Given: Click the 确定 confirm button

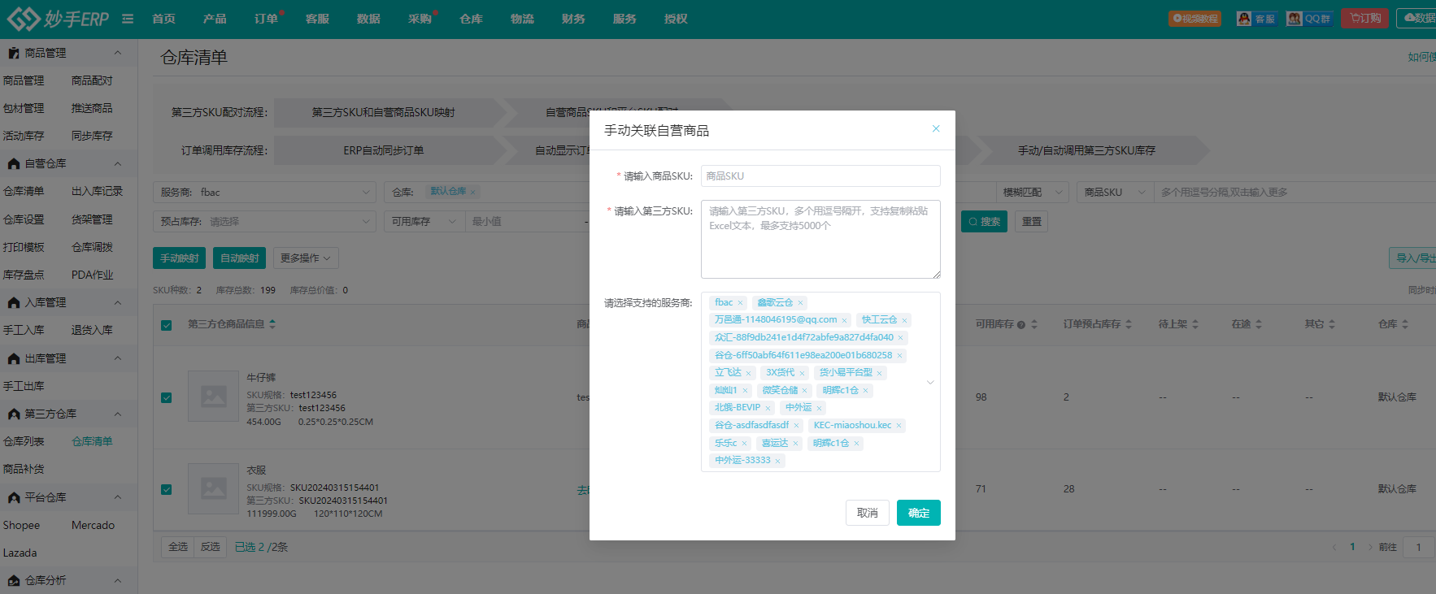Looking at the screenshot, I should coord(918,513).
